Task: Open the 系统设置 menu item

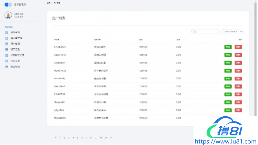Action: tap(15, 61)
